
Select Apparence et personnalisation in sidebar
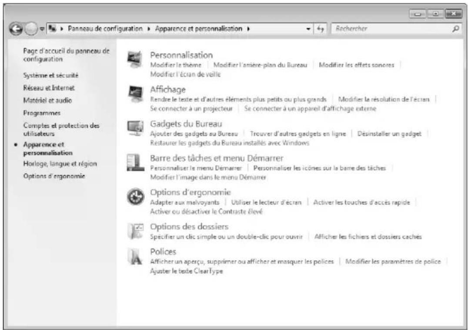coord(48,149)
